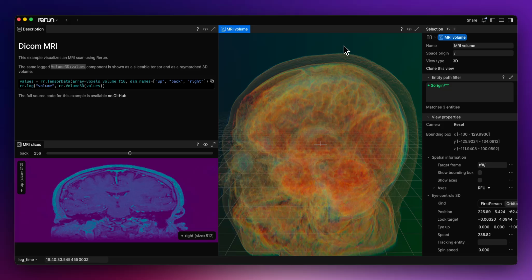This screenshot has height=280, width=532.
Task: Open the rerun menu dropdown
Action: click(48, 20)
